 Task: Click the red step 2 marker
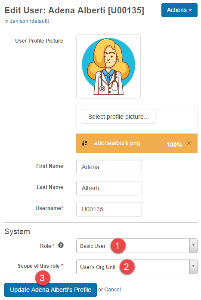pyautogui.click(x=127, y=267)
